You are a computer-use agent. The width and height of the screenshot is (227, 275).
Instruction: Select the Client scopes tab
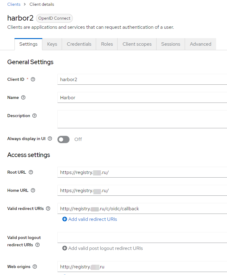tap(137, 44)
